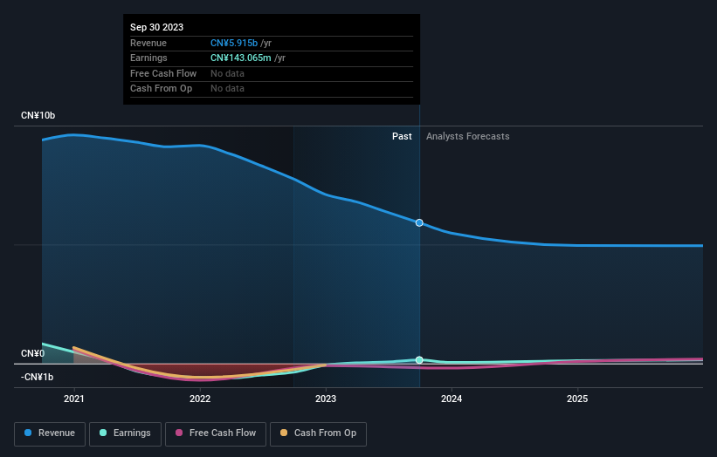Click the 2023 x-axis label
This screenshot has height=457, width=717.
[326, 399]
